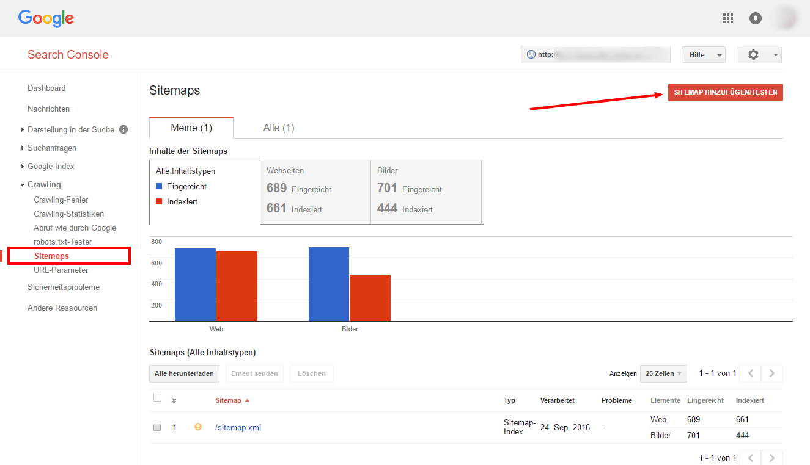Open the /sitemap.xml link

coord(238,427)
